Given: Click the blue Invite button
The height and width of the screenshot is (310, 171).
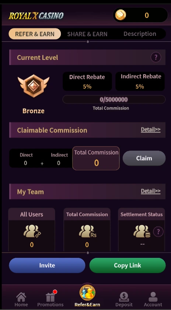Looking at the screenshot, I should (x=47, y=265).
